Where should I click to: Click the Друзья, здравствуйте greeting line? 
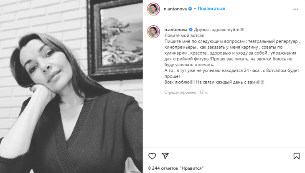pos(219,30)
